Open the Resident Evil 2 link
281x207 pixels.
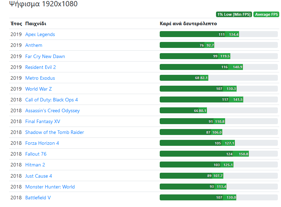pos(41,67)
